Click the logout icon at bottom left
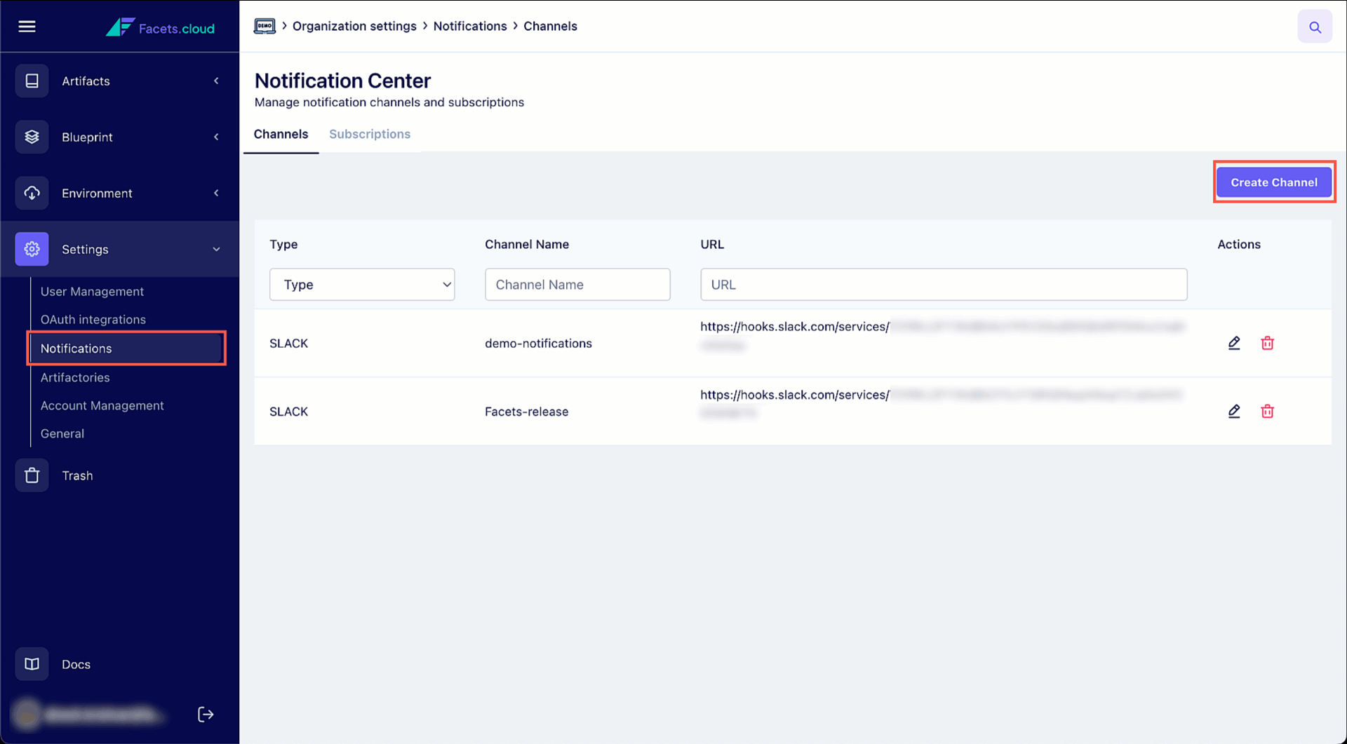This screenshot has height=744, width=1347. (206, 714)
